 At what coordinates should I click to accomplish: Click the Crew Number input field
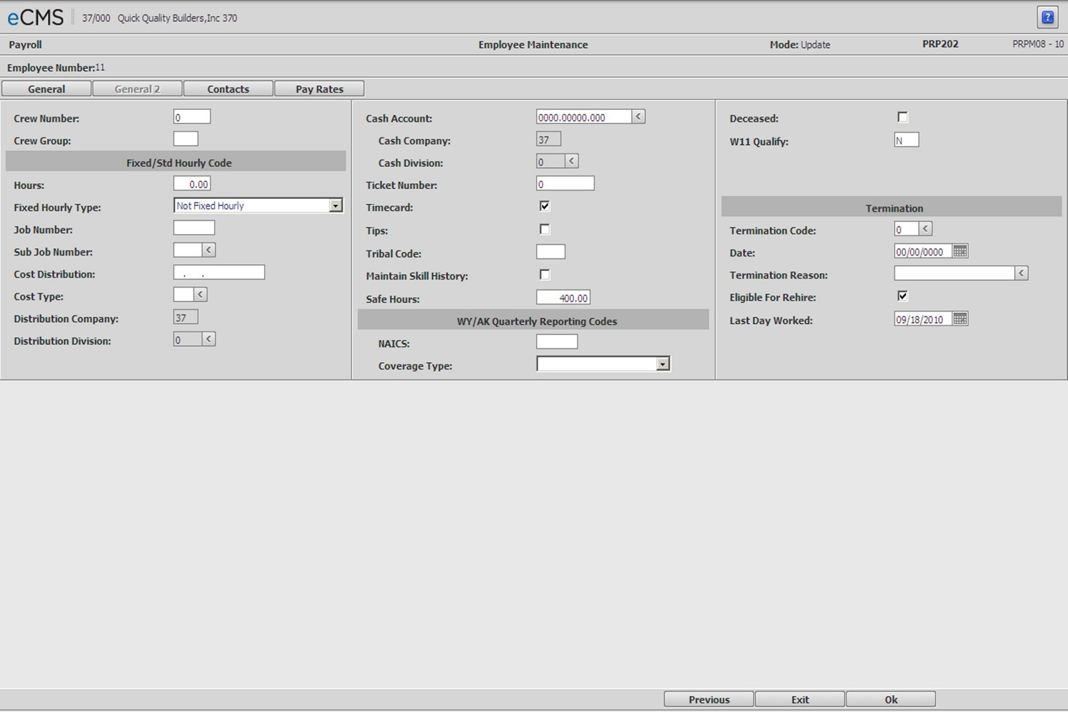click(192, 117)
